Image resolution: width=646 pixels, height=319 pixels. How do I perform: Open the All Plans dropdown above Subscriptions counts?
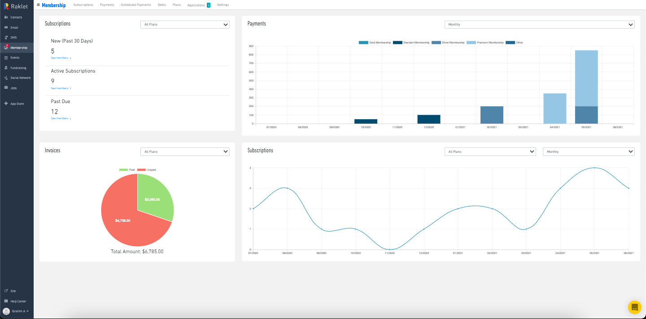[185, 25]
